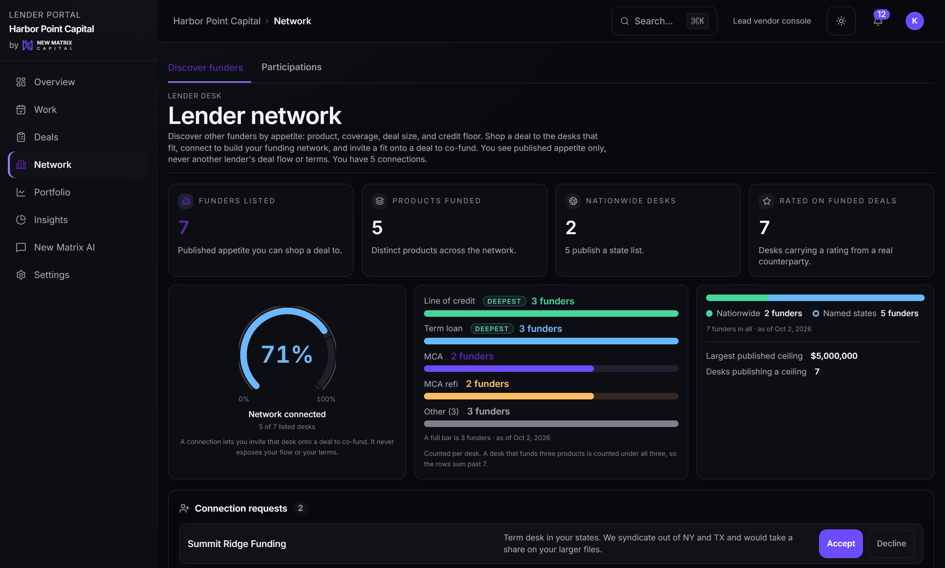Click the Insights pie chart icon
The height and width of the screenshot is (568, 945).
21,220
